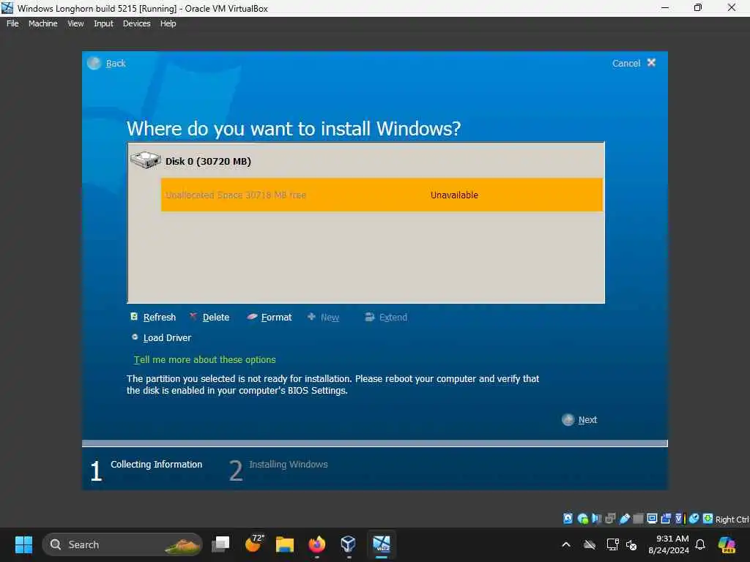Click Extend partition option

coord(386,318)
